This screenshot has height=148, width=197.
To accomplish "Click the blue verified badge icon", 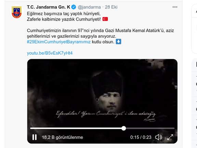I will click(x=74, y=7).
